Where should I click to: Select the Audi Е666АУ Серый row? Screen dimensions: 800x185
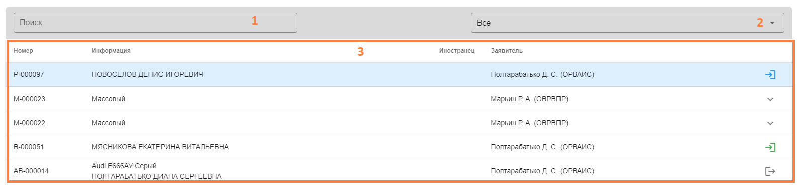point(399,171)
